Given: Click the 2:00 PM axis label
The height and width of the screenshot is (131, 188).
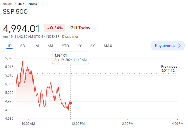Looking at the screenshot, I should click(x=128, y=124).
